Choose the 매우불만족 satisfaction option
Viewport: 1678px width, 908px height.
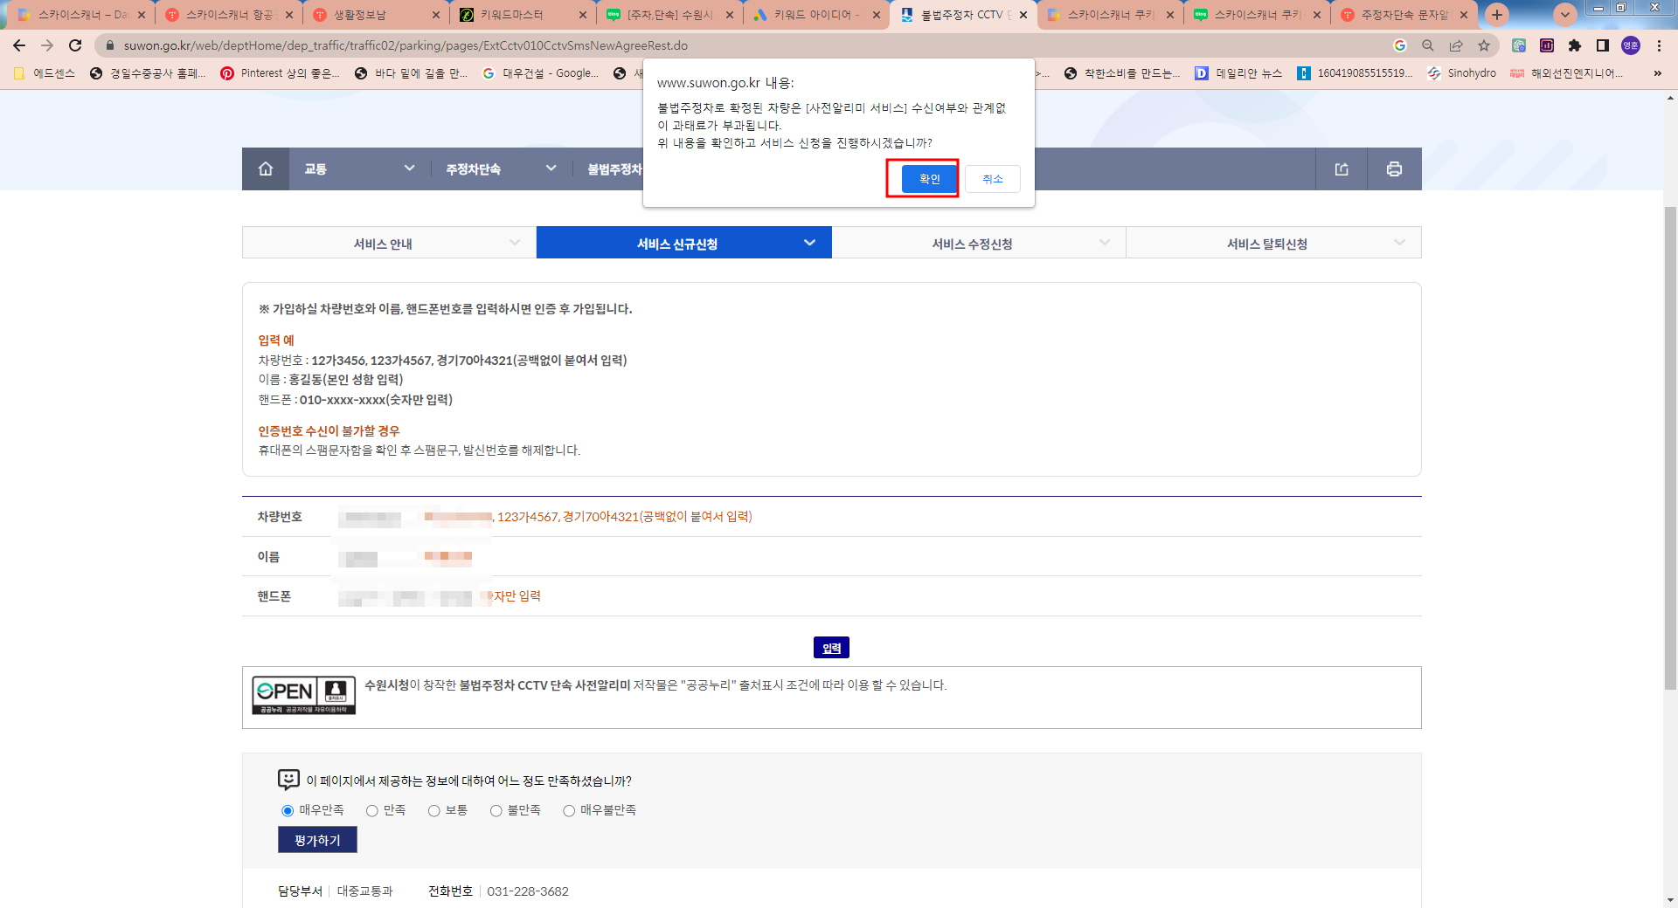coord(567,810)
